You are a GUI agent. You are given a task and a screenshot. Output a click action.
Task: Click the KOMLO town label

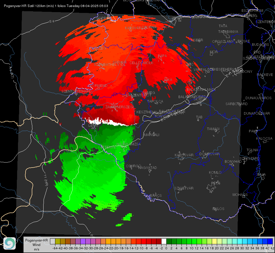(215, 173)
